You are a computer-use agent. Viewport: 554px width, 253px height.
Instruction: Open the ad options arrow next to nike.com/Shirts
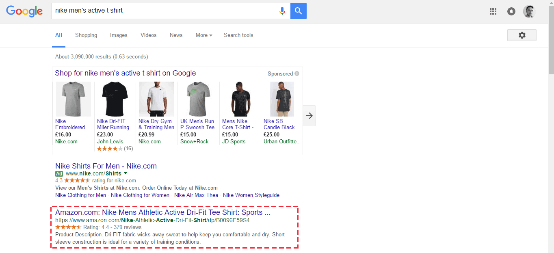click(x=126, y=173)
